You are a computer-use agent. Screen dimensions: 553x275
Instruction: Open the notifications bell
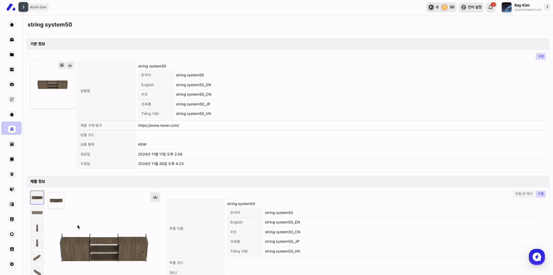pos(490,7)
